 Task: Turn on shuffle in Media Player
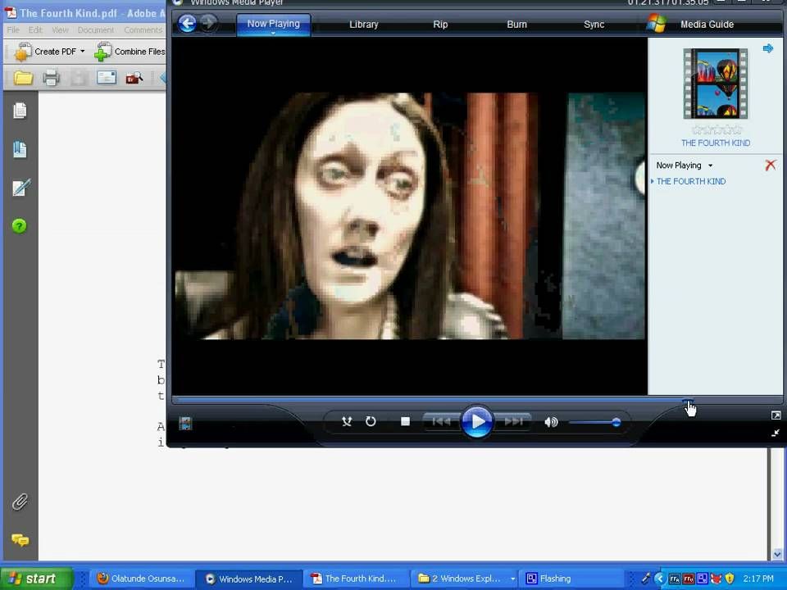[x=346, y=421]
